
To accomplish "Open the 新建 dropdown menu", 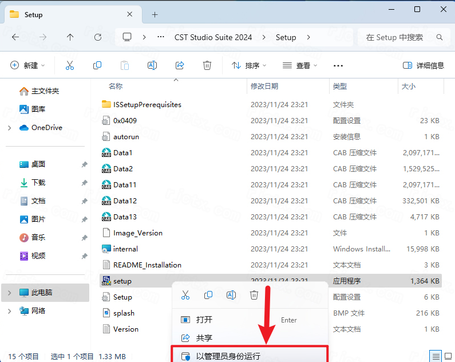I will click(28, 65).
